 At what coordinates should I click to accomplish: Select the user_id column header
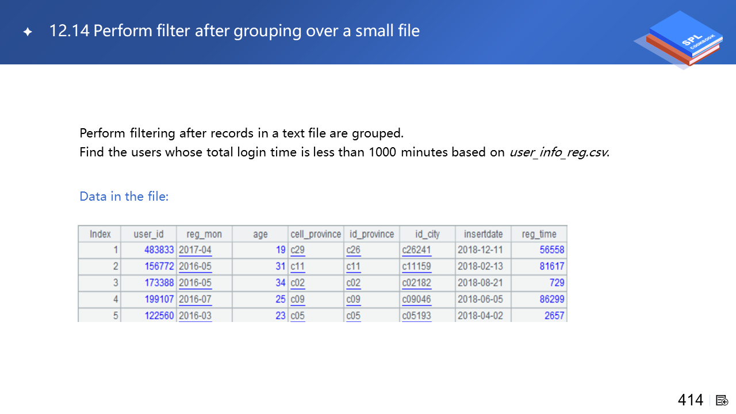(x=148, y=234)
